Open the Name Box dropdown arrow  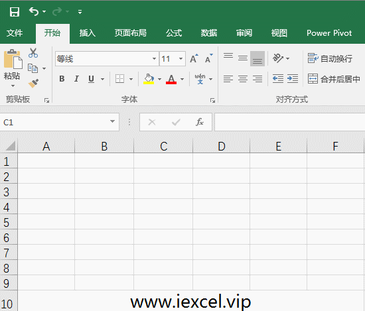point(112,121)
